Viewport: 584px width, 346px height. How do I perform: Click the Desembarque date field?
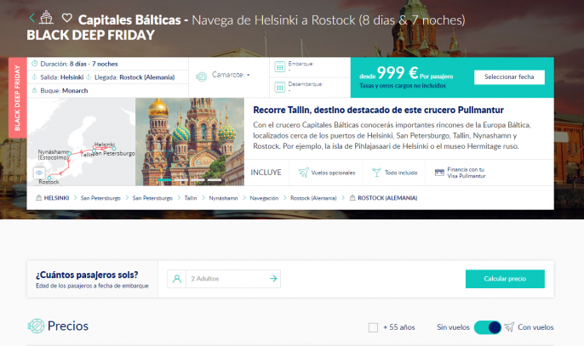[310, 88]
